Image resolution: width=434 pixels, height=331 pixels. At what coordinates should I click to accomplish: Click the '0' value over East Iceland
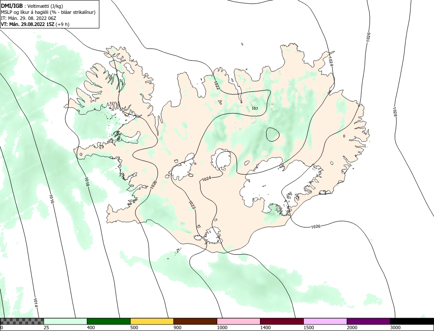[344, 136]
